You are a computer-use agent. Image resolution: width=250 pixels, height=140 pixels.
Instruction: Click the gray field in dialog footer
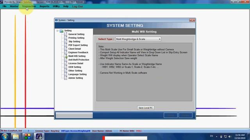(74, 115)
